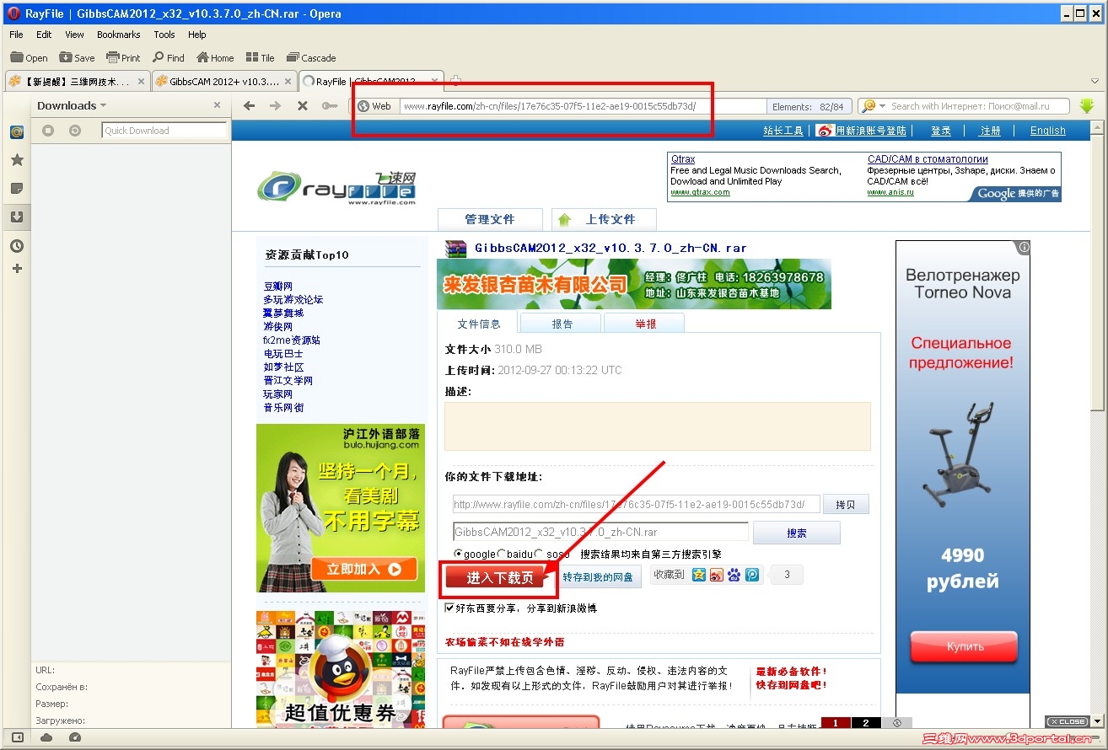This screenshot has height=750, width=1108.
Task: Select the google radio button
Action: [459, 554]
